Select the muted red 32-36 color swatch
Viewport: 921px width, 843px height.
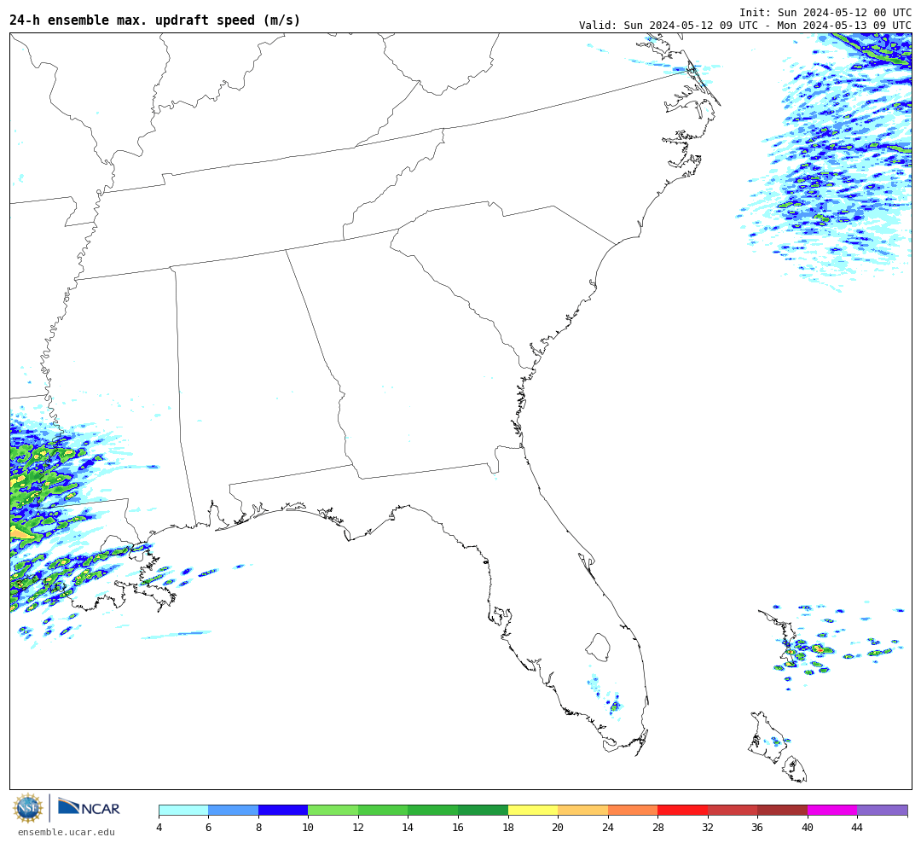[733, 810]
